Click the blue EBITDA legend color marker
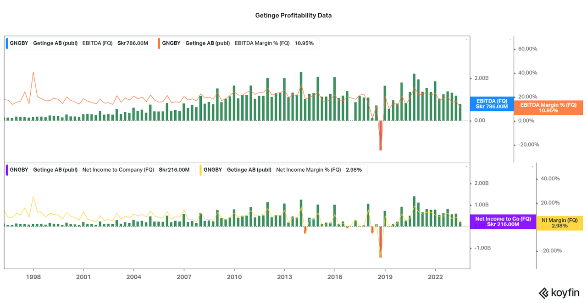 point(7,43)
